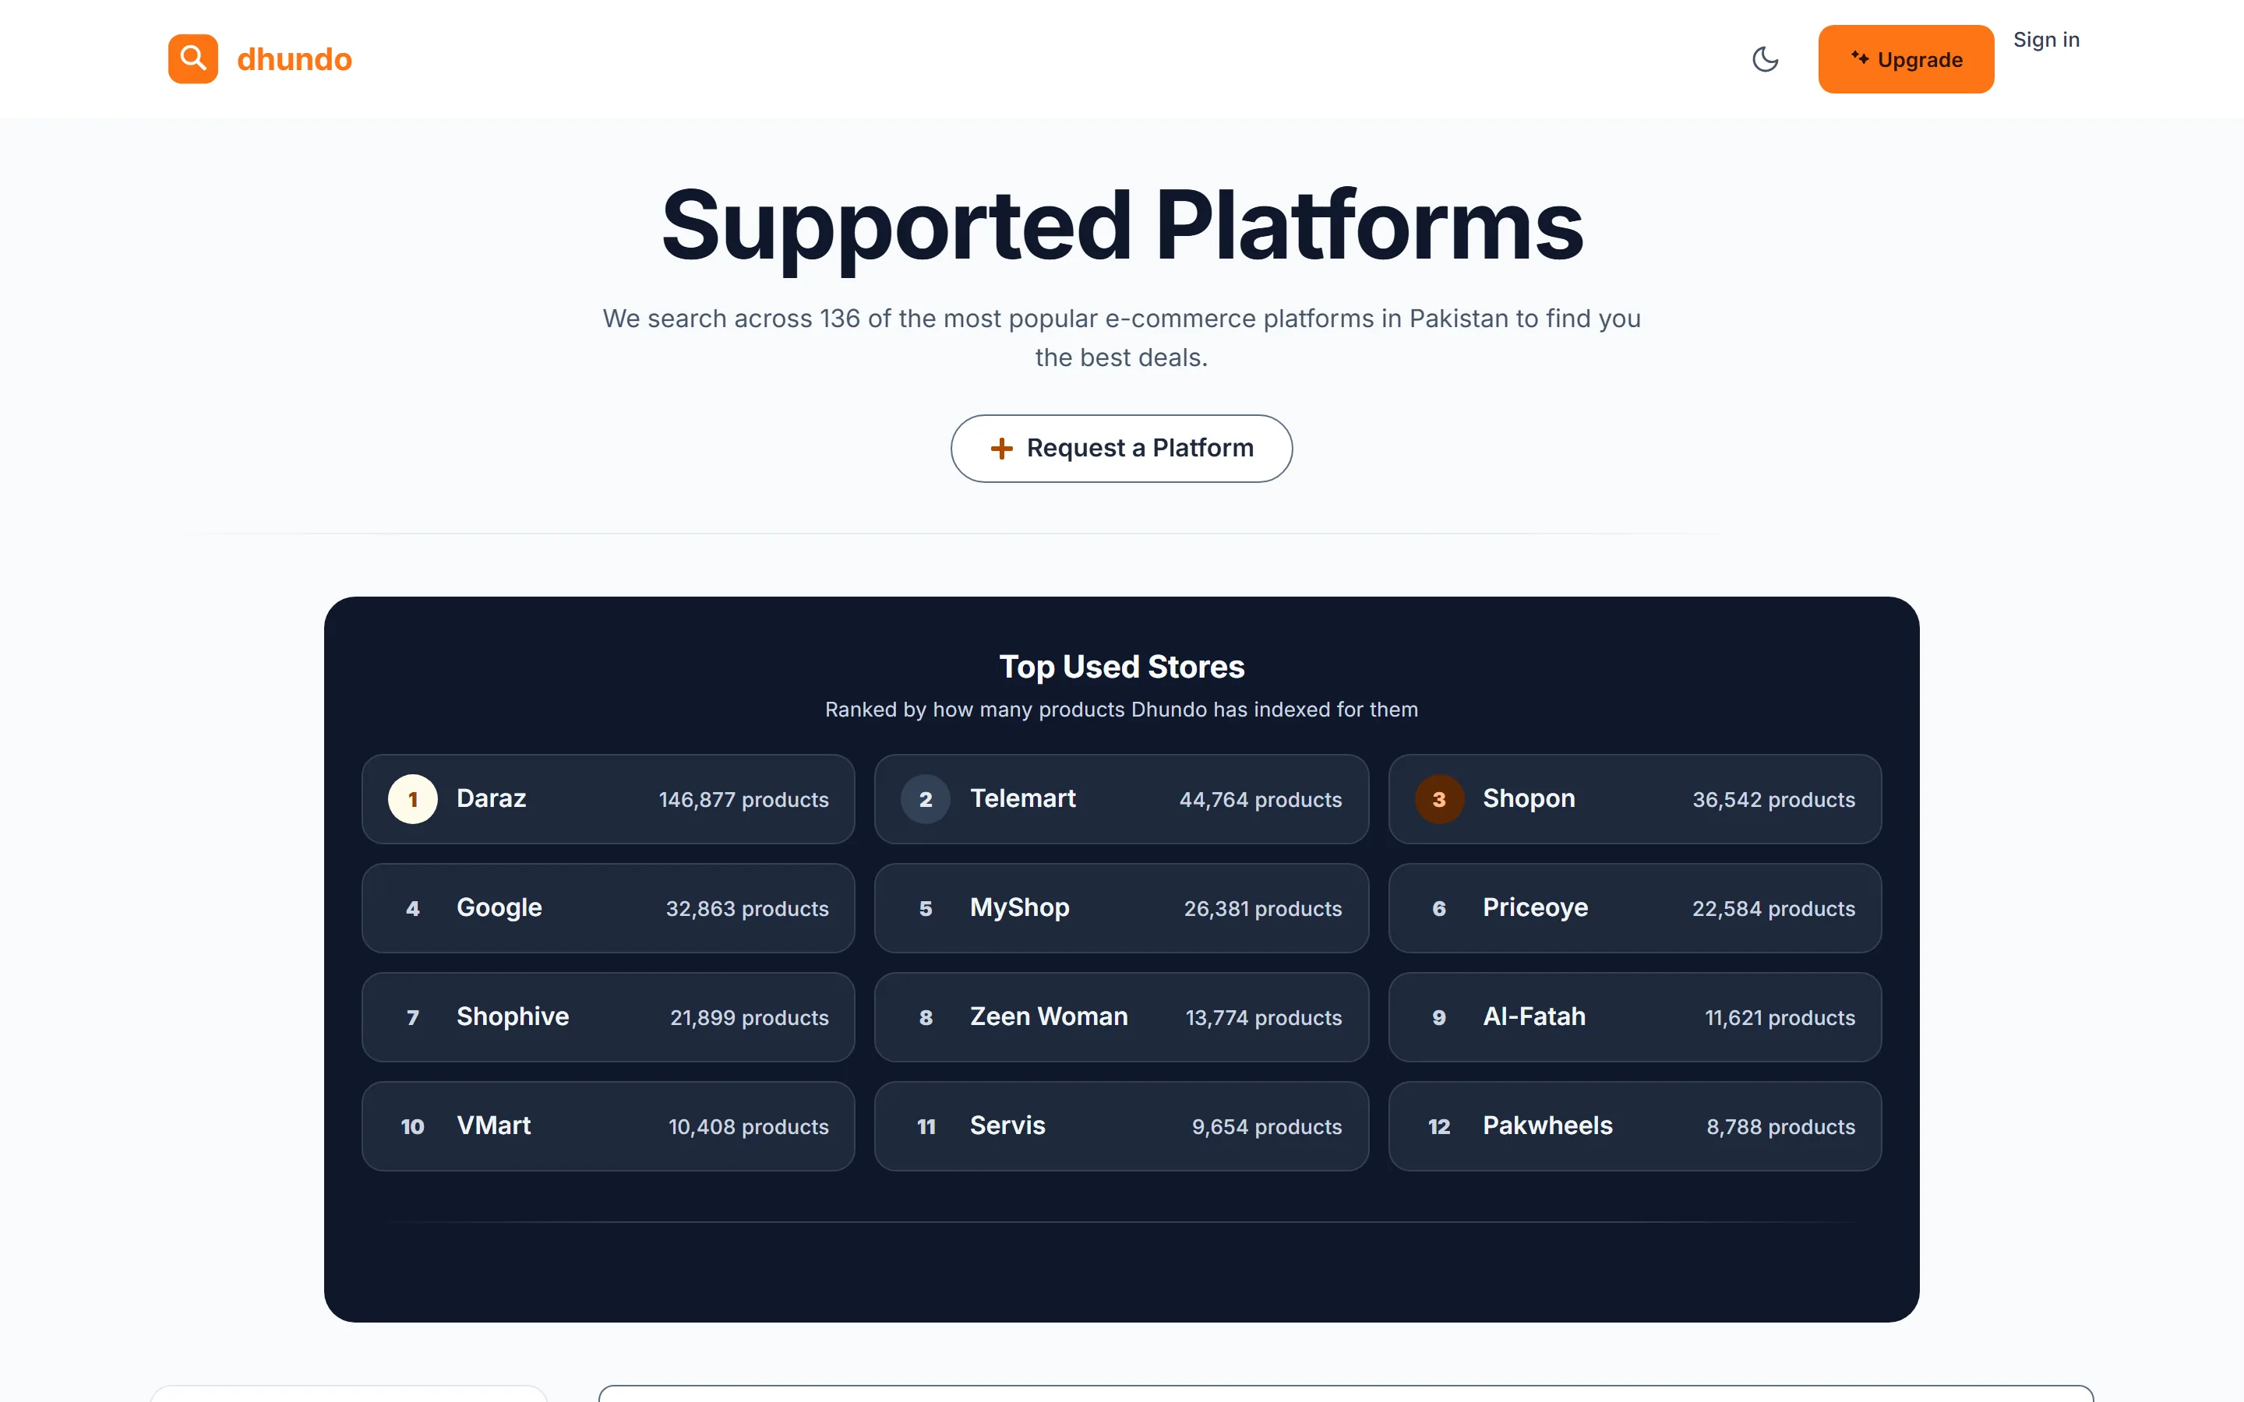Click the rank 3 badge for Shopon

(x=1439, y=799)
